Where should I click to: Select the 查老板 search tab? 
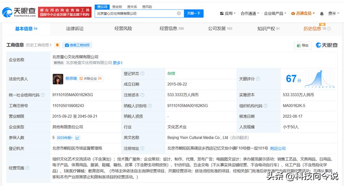click(117, 7)
